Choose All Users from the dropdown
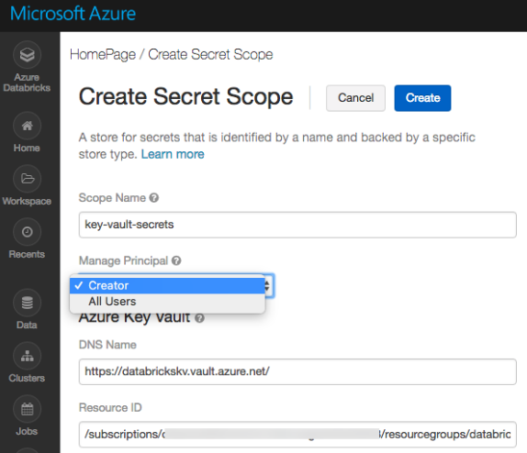The image size is (527, 453). [x=167, y=301]
